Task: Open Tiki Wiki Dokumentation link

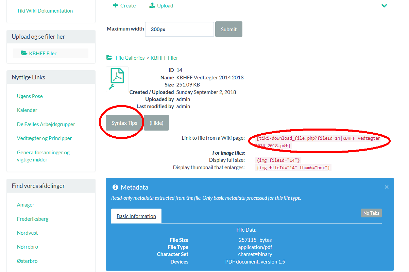Action: 45,11
